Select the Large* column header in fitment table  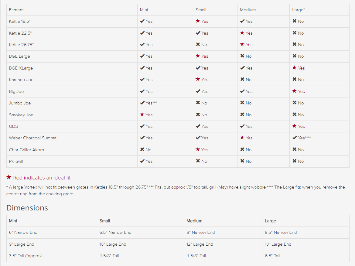(299, 10)
